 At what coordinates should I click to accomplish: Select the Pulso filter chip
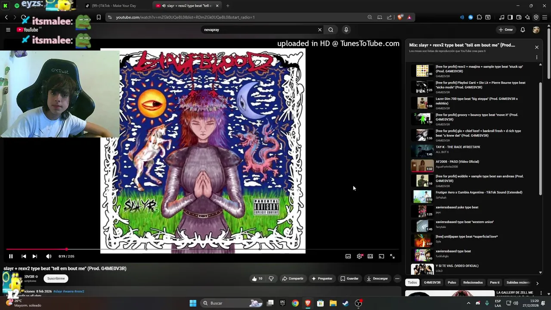pos(452,282)
